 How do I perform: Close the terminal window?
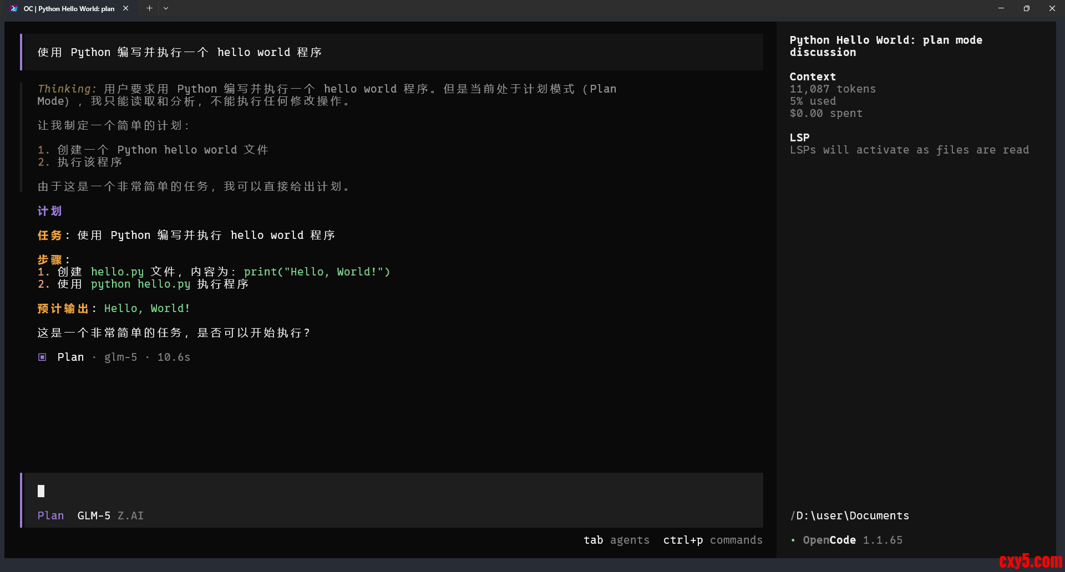coord(1052,8)
